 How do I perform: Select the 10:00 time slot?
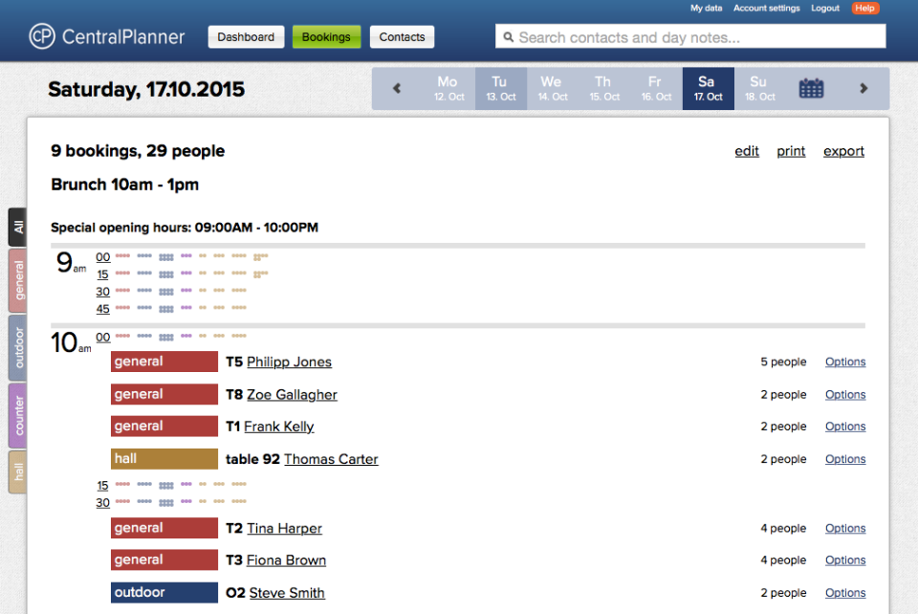pyautogui.click(x=103, y=338)
